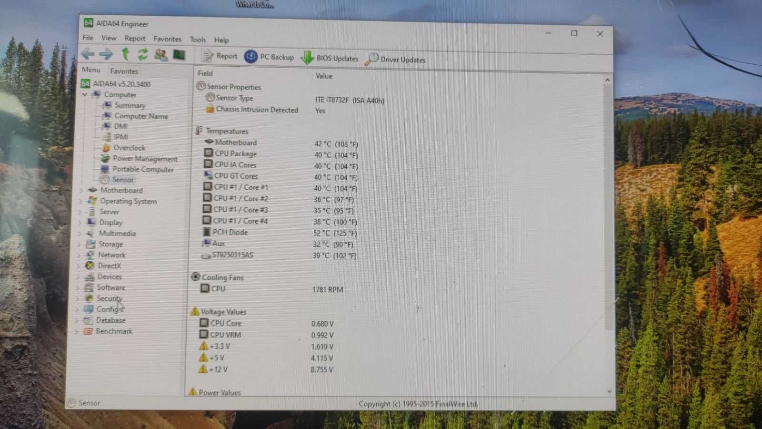Expand the Storage tree node

79,245
